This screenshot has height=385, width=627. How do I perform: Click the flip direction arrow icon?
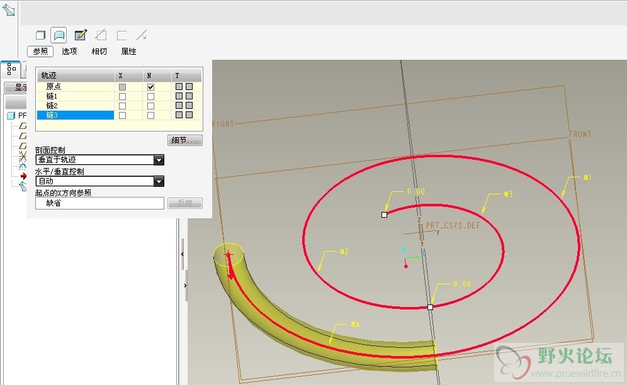tap(142, 35)
